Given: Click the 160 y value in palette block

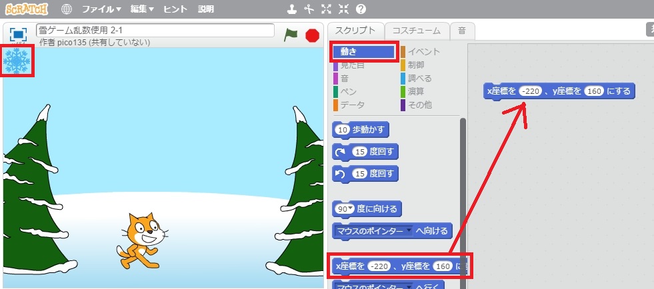Looking at the screenshot, I should [443, 266].
